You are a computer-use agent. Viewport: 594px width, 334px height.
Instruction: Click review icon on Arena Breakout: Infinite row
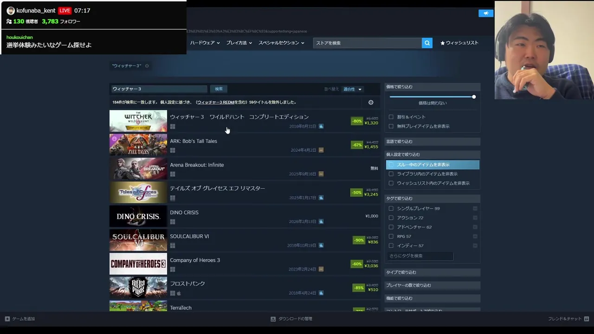tap(321, 174)
